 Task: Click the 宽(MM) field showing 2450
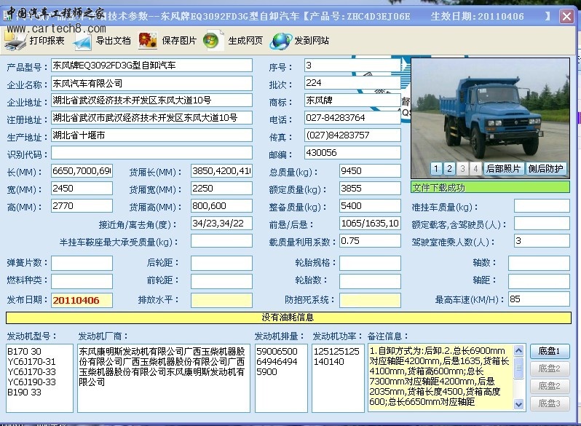pyautogui.click(x=82, y=189)
